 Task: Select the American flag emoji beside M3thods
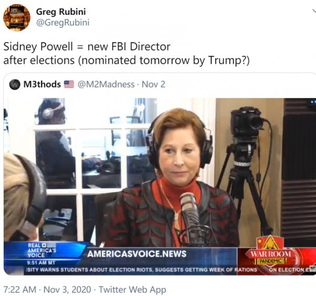pyautogui.click(x=69, y=84)
